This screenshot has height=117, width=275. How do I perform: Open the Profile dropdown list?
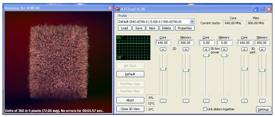click(192, 22)
